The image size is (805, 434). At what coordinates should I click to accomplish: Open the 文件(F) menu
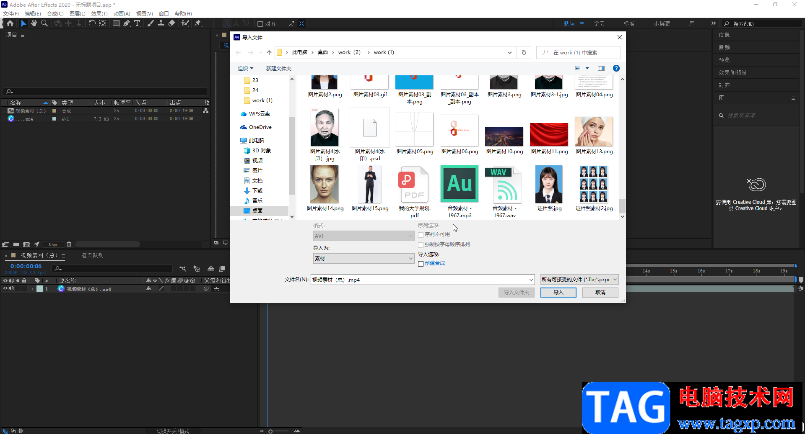[11, 13]
